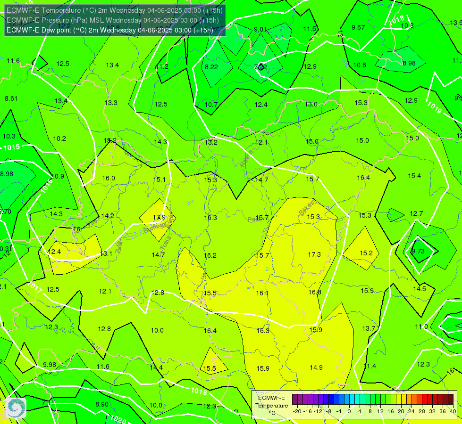462x424 pixels.
Task: Click the 13.2 temperature value
Action: tap(211, 142)
